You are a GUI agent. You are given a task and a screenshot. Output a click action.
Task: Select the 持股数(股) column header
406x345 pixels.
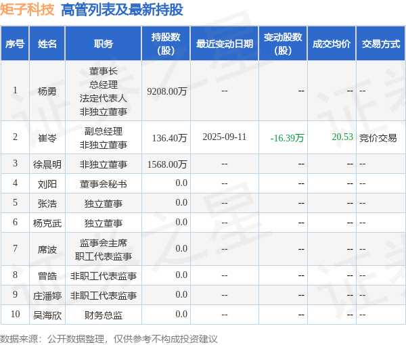[x=166, y=44]
